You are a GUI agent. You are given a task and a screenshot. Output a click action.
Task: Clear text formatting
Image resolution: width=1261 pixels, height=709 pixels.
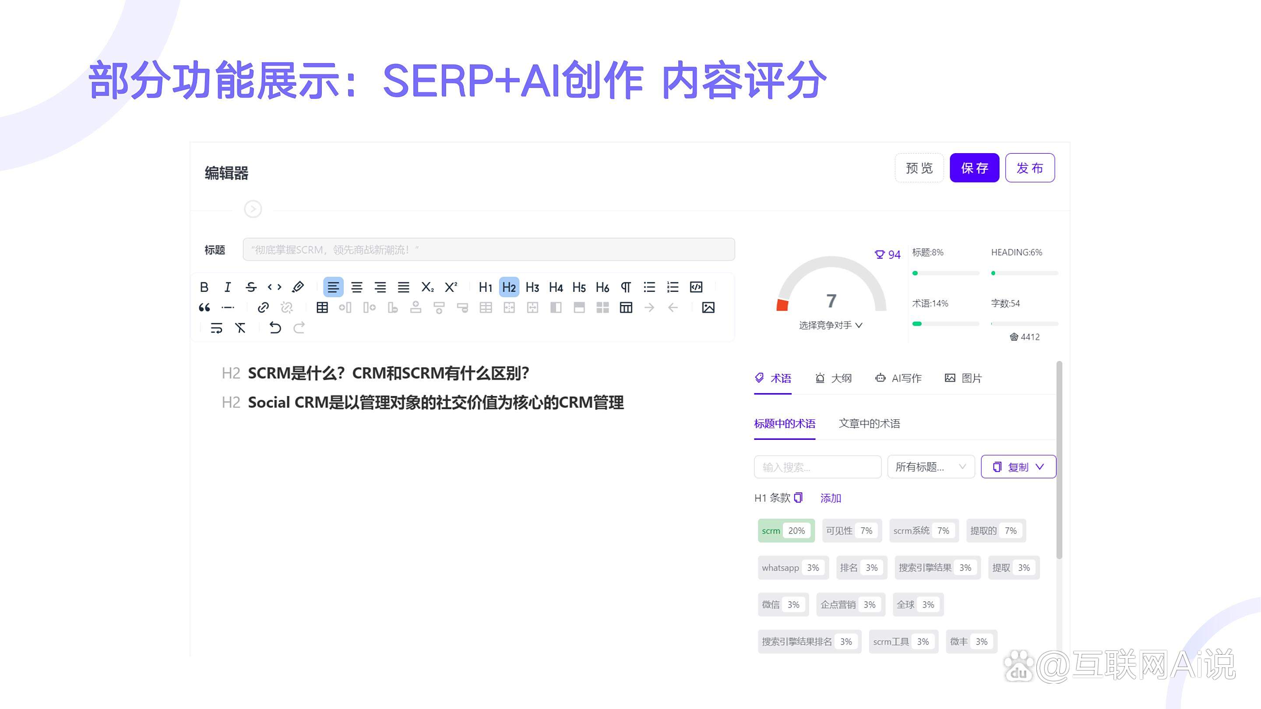pos(240,327)
